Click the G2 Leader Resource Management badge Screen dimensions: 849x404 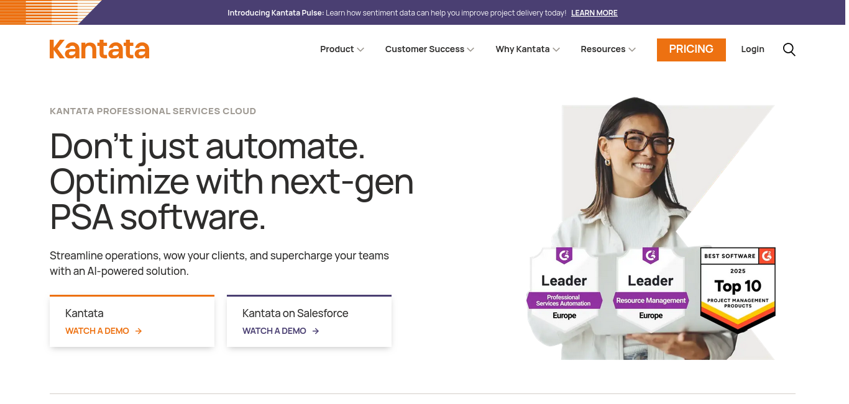pos(651,289)
